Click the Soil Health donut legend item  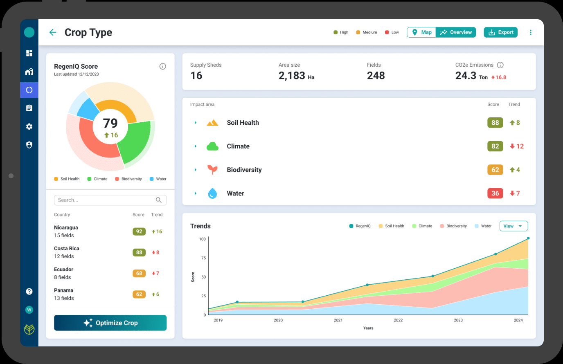(x=67, y=179)
